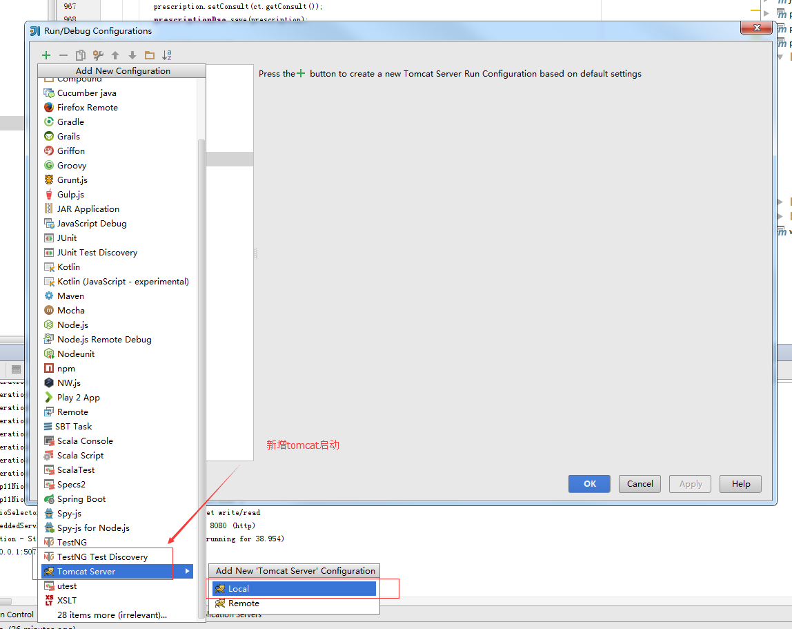Click the minus Remove Configuration icon
The height and width of the screenshot is (629, 792).
pos(63,55)
